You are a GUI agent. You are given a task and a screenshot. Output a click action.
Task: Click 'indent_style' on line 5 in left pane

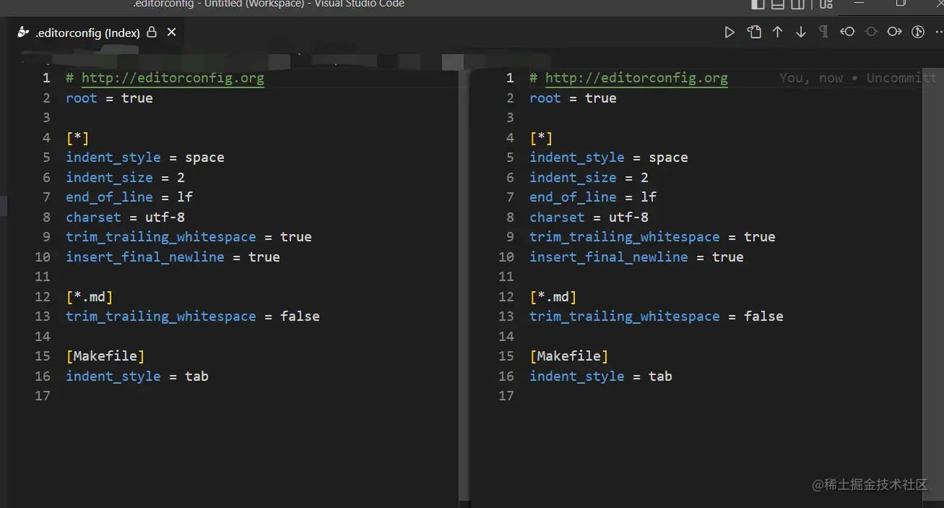[x=113, y=158]
